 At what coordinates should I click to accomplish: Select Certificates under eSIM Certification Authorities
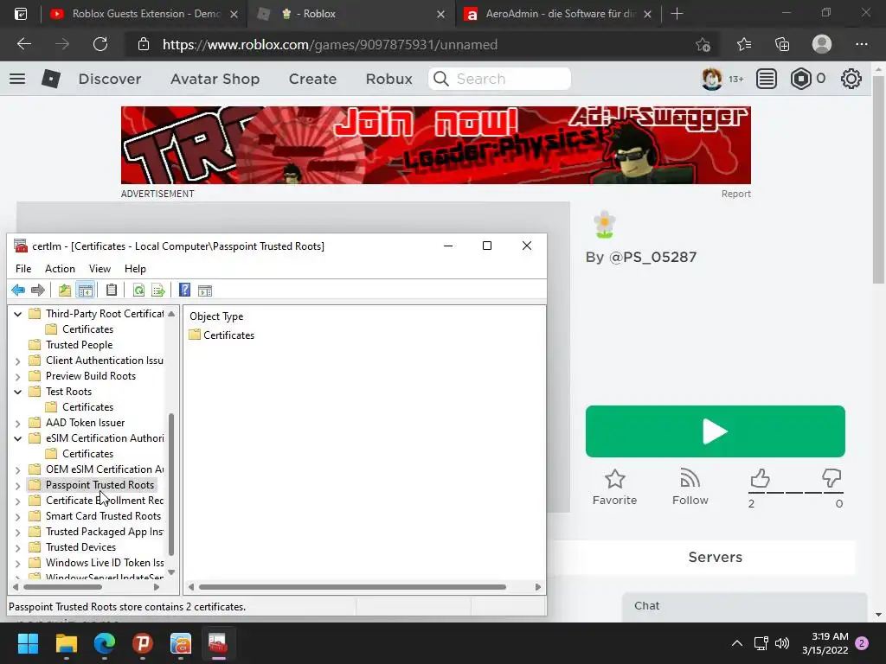coord(87,454)
